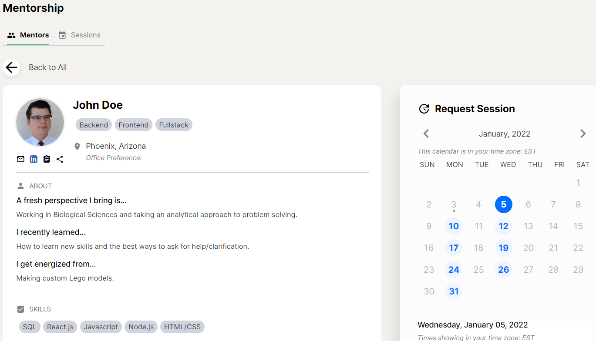
Task: Click the location pin icon
Action: 77,147
